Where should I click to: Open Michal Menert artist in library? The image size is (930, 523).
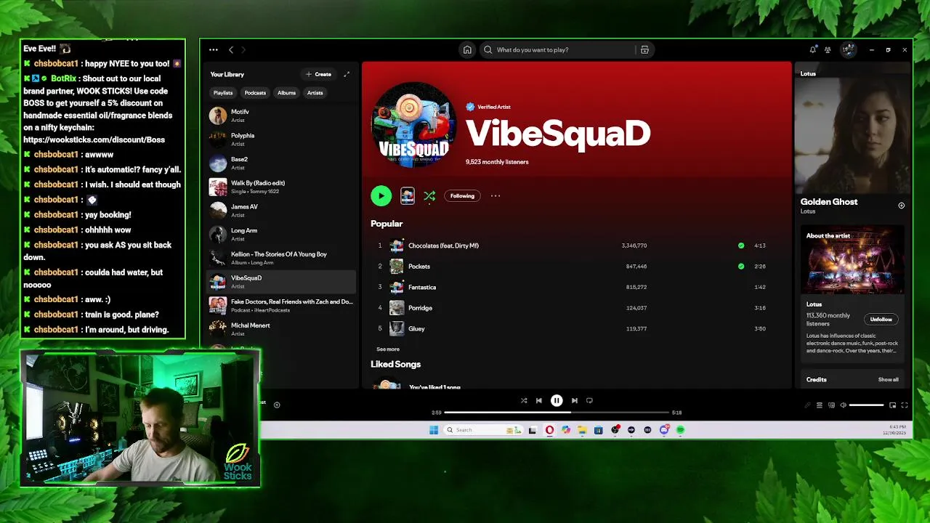281,329
